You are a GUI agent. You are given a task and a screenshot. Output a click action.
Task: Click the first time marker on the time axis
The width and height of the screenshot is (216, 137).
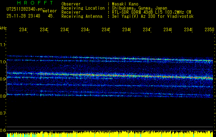tap(23, 30)
